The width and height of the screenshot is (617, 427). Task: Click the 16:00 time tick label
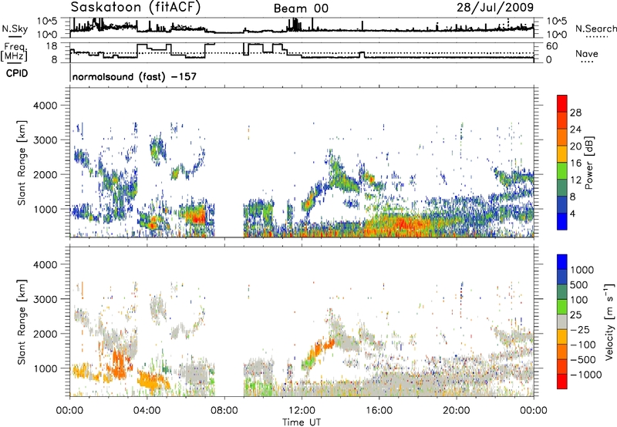click(x=379, y=411)
